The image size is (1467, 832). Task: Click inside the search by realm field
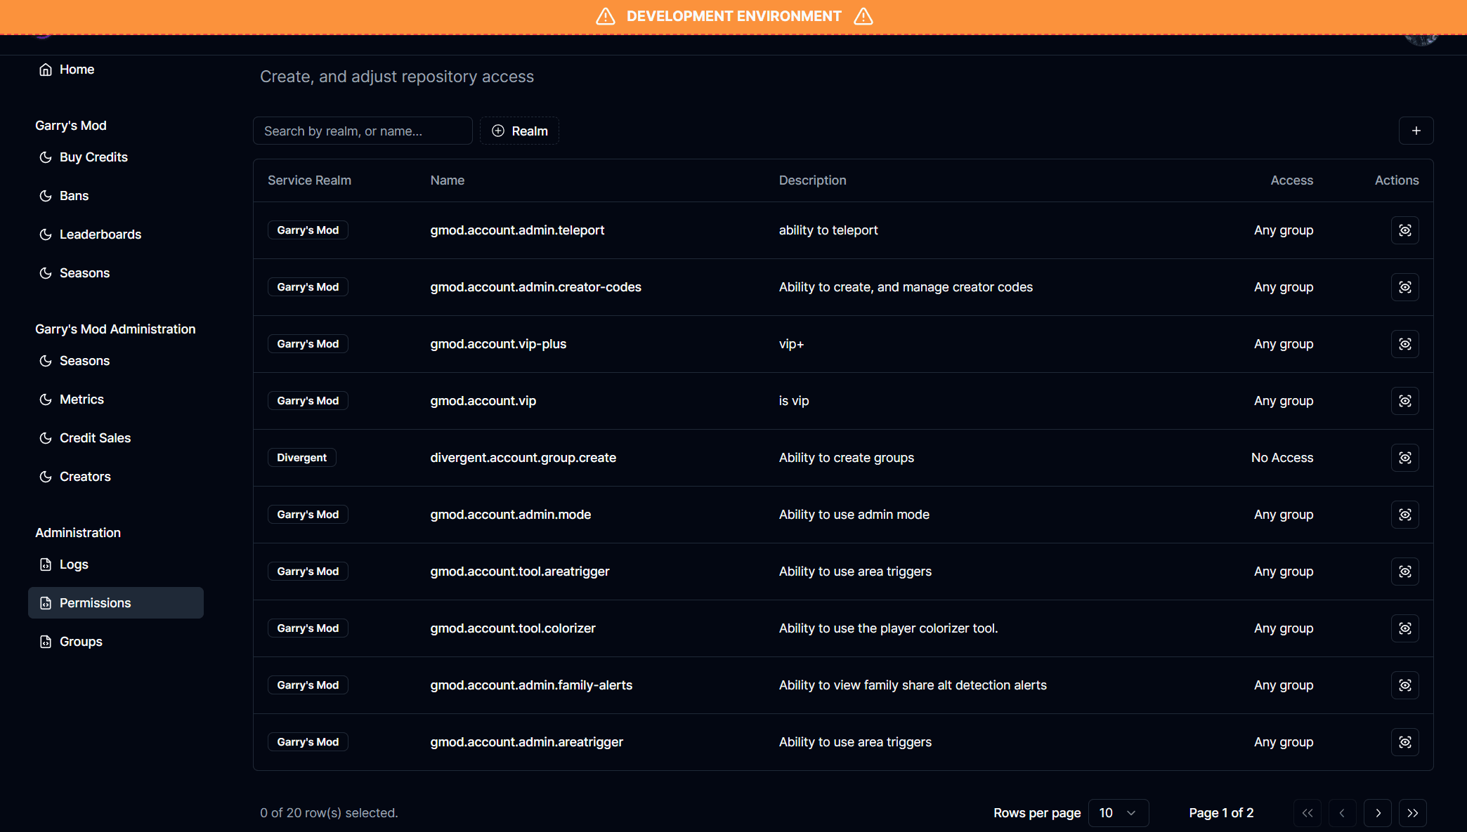[x=363, y=131]
